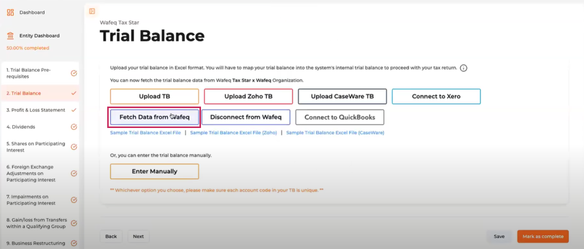Open Shares on Participating Interest step
Screen dimensions: 584x249
35,147
